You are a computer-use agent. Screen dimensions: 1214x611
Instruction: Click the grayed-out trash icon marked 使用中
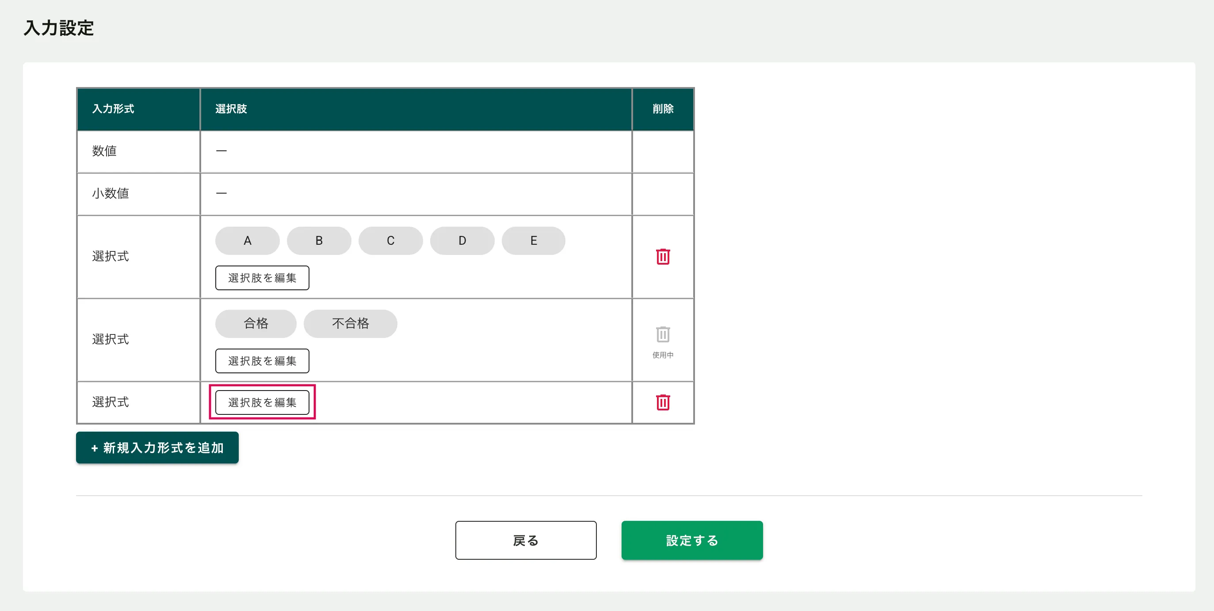click(x=663, y=334)
